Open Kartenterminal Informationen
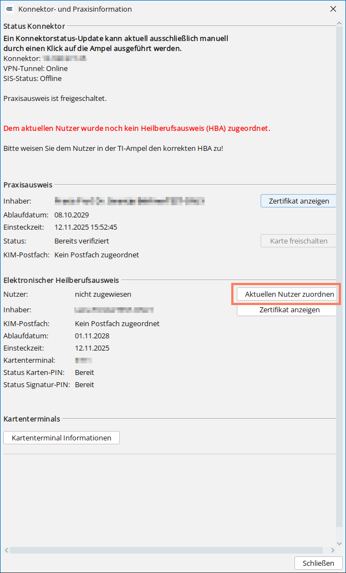This screenshot has height=573, width=346. tap(62, 438)
